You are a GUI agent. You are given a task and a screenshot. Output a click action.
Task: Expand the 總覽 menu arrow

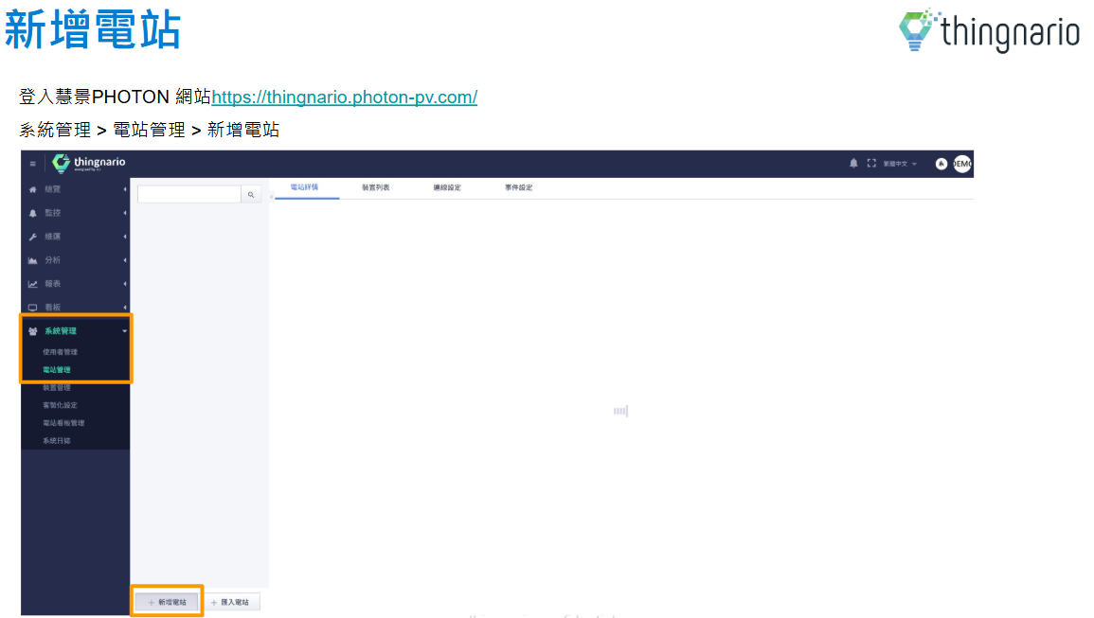coord(125,189)
